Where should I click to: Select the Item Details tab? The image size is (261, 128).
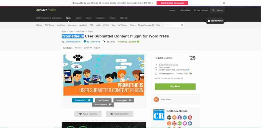68,48
